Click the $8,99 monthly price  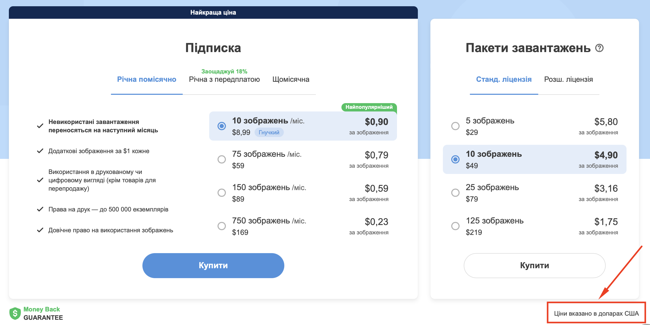[x=241, y=132]
